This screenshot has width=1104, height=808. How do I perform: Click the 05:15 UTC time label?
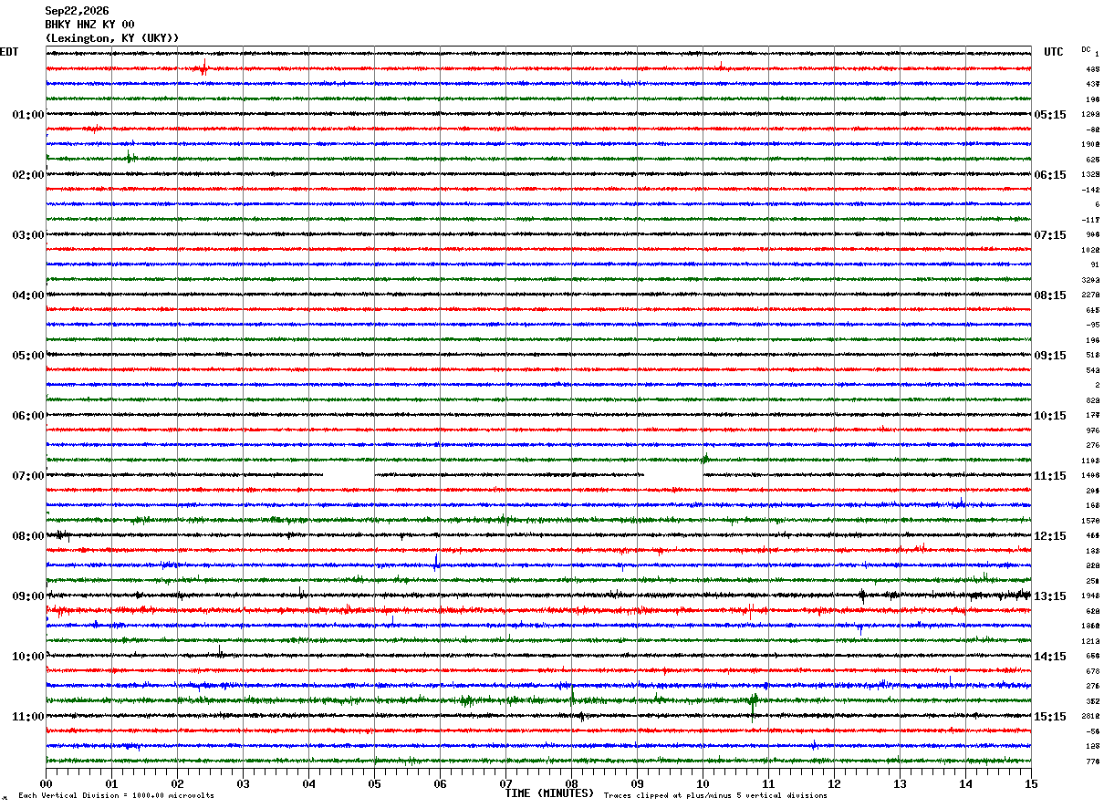[x=1049, y=115]
